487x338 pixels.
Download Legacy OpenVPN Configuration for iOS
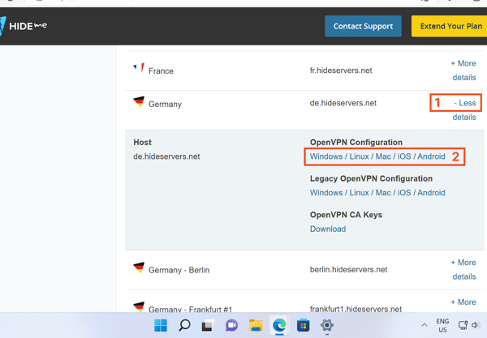pos(404,193)
